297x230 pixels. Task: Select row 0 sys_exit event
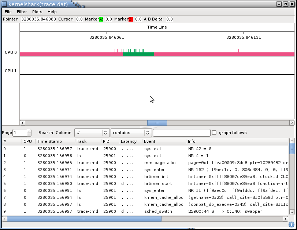pyautogui.click(x=145, y=149)
